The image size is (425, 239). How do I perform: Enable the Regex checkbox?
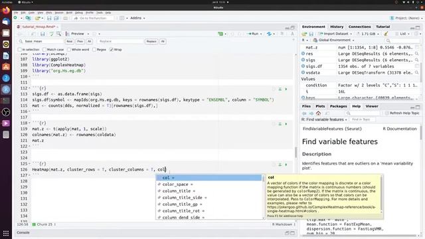(94, 50)
